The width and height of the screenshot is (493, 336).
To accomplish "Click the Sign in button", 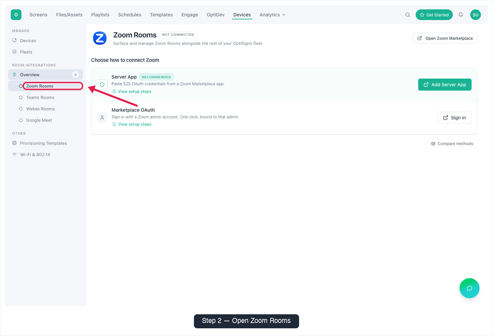I will pyautogui.click(x=454, y=118).
